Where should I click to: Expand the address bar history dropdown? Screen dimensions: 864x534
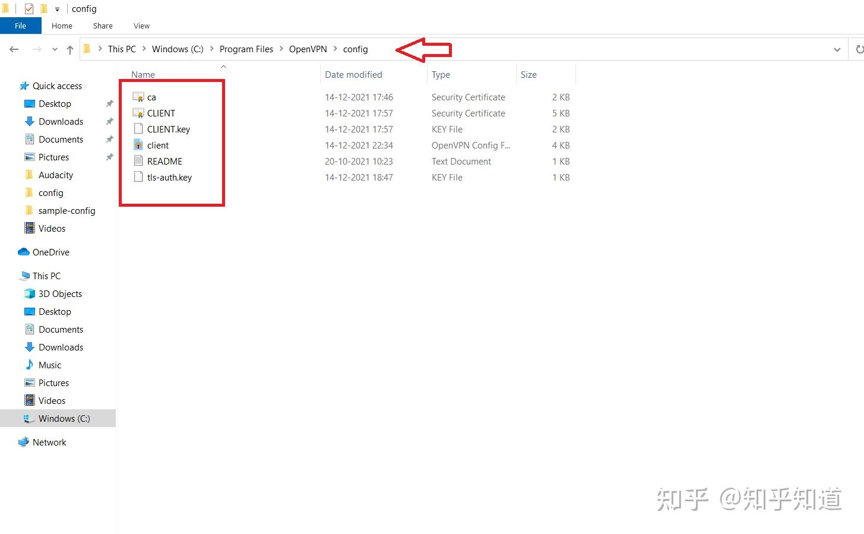pos(837,49)
